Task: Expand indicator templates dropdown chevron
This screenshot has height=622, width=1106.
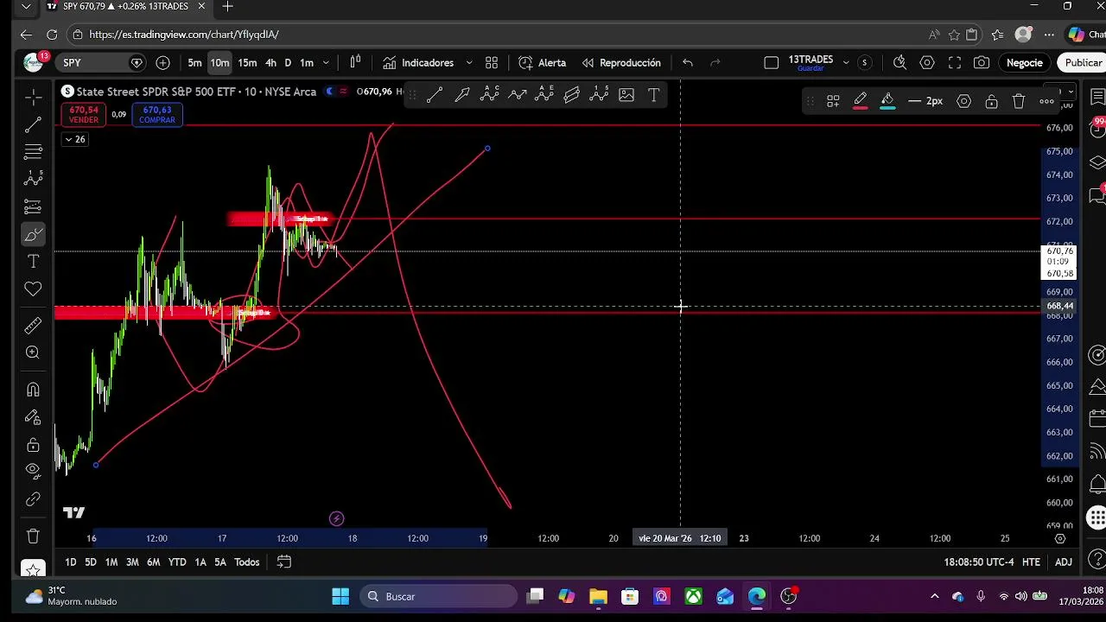Action: point(469,62)
